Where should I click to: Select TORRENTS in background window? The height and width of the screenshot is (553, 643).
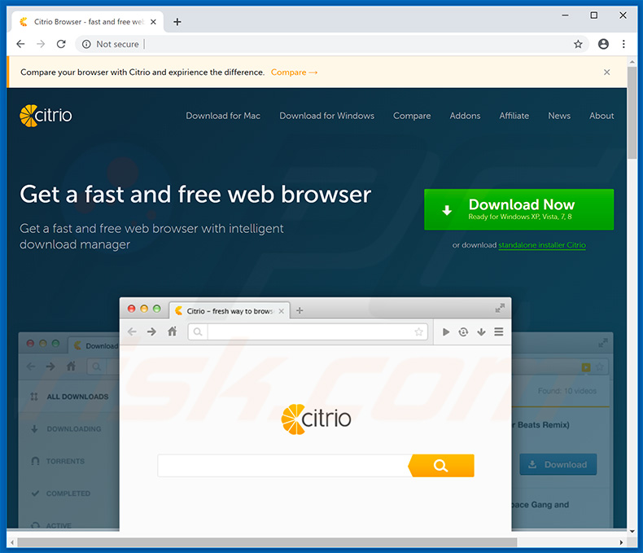coord(58,461)
